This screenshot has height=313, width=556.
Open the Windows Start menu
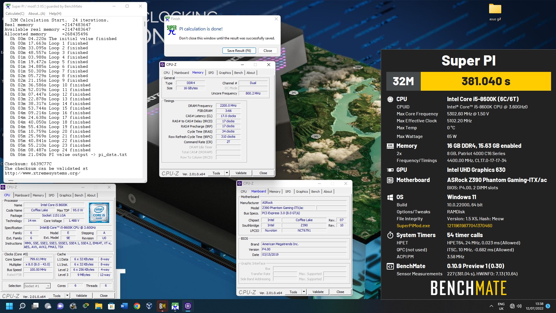pos(9,306)
